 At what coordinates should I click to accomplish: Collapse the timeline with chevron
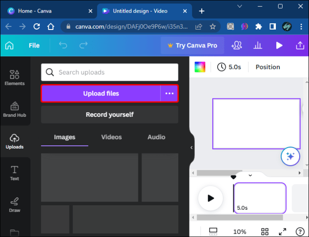click(x=250, y=175)
